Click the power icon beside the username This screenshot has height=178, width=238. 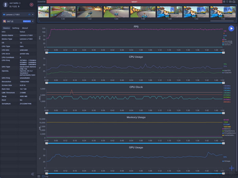pyautogui.click(x=20, y=3)
